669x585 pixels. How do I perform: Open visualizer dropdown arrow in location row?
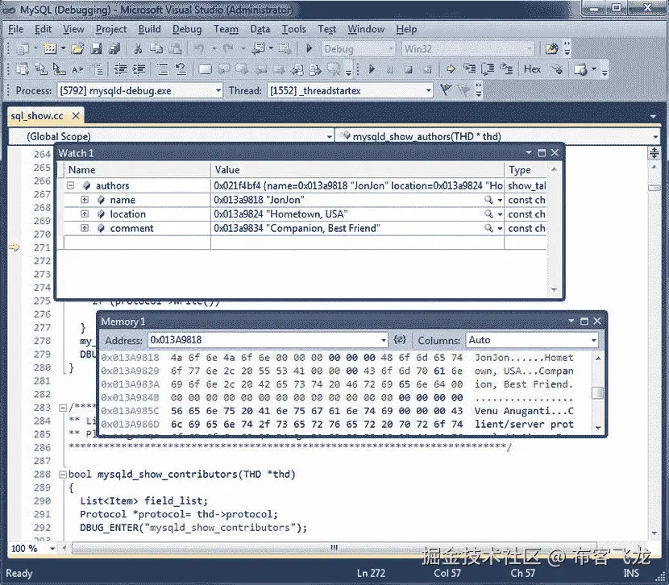pos(500,214)
